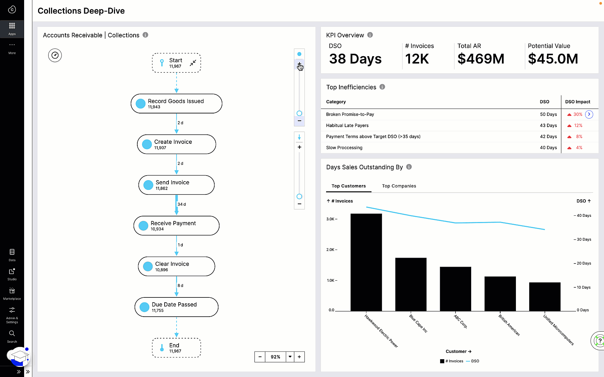Select the Top Customers tab
This screenshot has width=604, height=377.
click(x=348, y=186)
